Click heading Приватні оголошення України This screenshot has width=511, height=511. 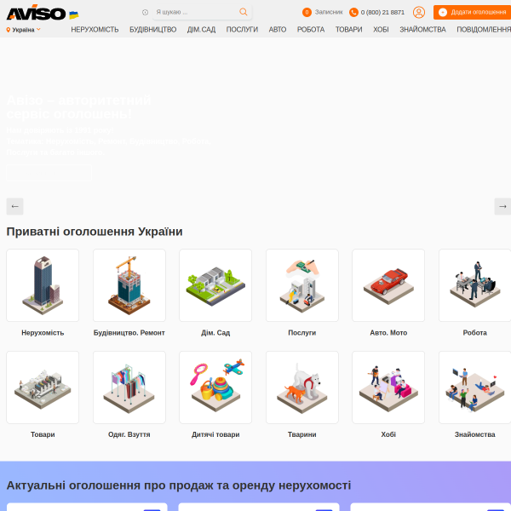pos(95,232)
